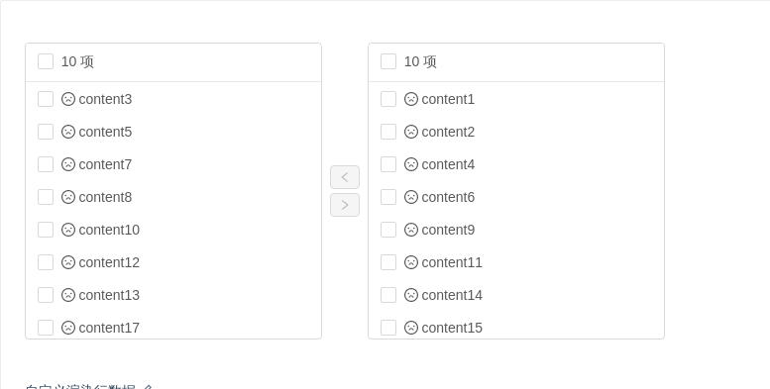This screenshot has width=770, height=389.
Task: Click the frown icon beside content1
Action: (411, 99)
